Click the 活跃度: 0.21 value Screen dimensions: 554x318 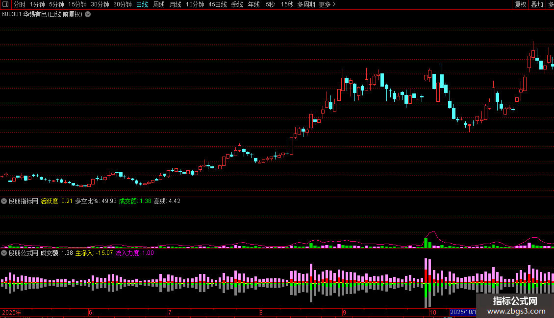(56, 201)
